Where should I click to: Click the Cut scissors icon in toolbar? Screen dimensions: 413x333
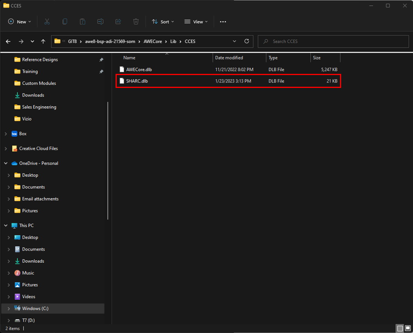(47, 22)
